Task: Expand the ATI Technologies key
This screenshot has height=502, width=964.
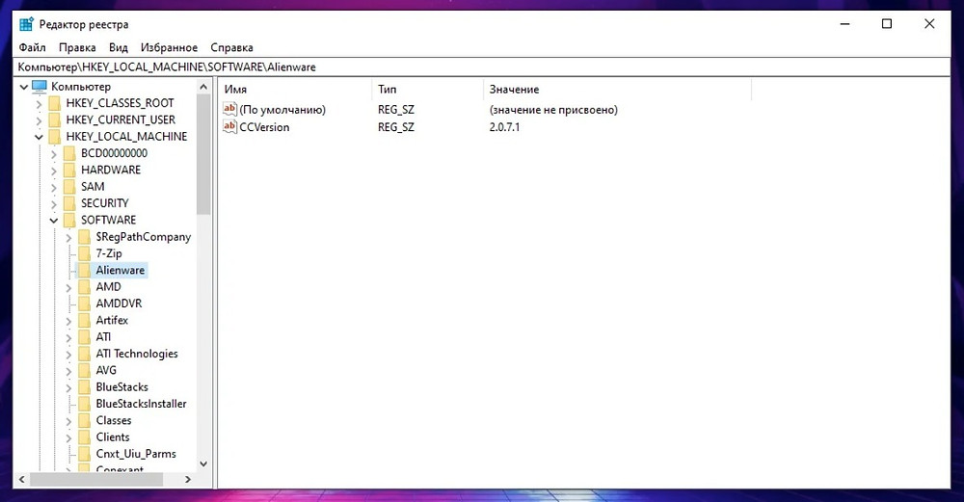Action: 68,354
